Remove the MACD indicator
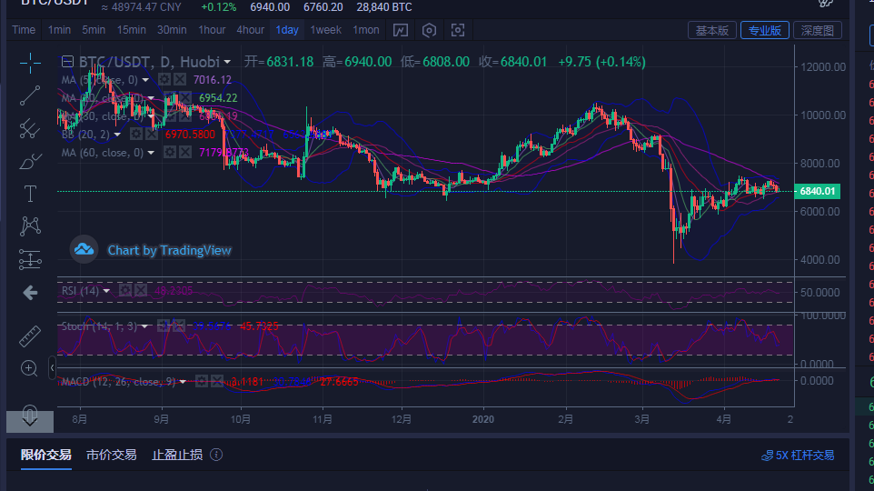874x491 pixels. (x=217, y=382)
